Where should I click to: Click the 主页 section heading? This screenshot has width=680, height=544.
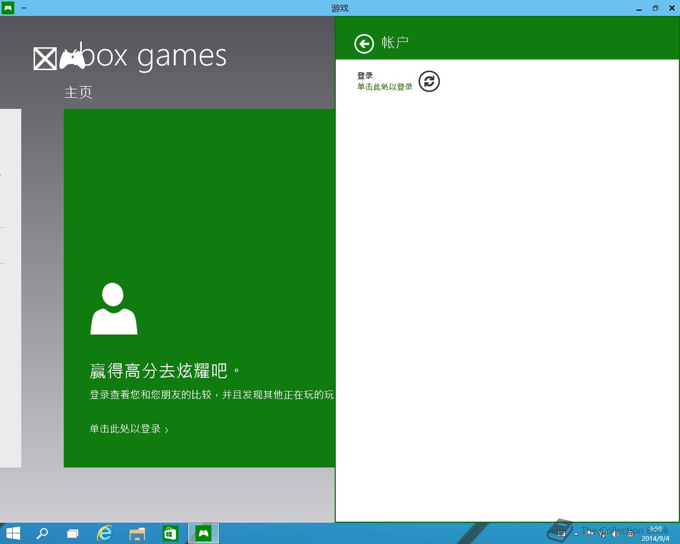click(x=78, y=92)
